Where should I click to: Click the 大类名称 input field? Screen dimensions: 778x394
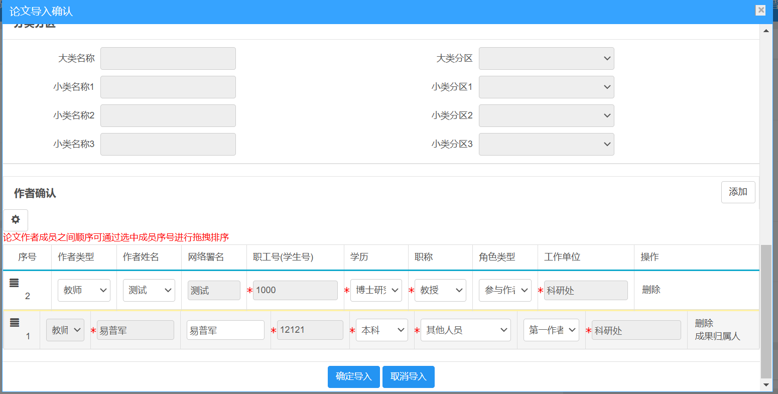click(168, 59)
